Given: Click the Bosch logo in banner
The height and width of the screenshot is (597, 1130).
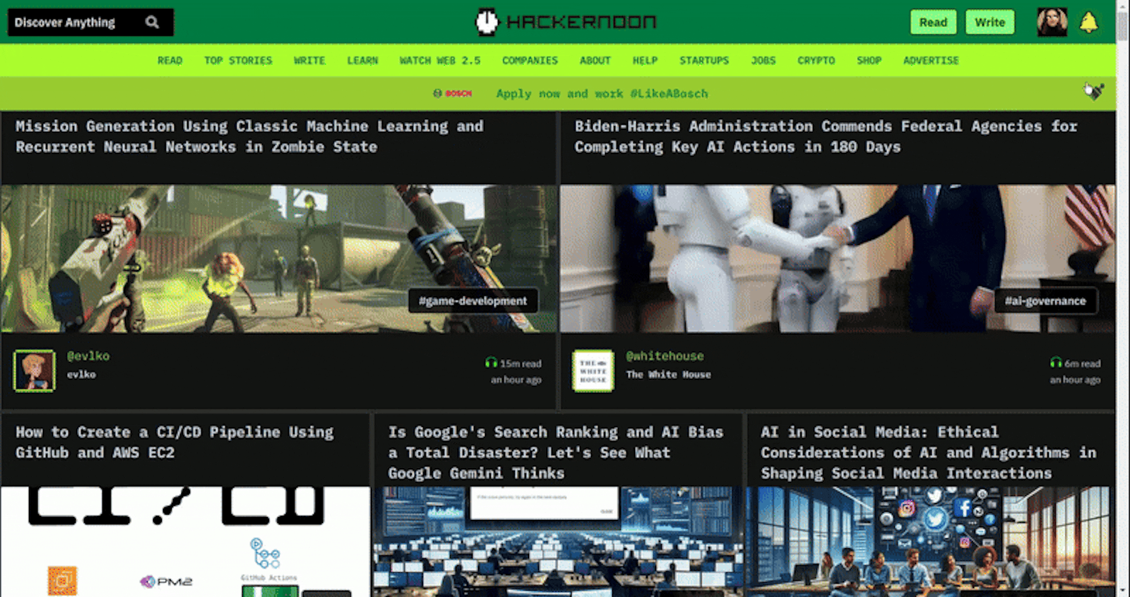Looking at the screenshot, I should click(453, 94).
